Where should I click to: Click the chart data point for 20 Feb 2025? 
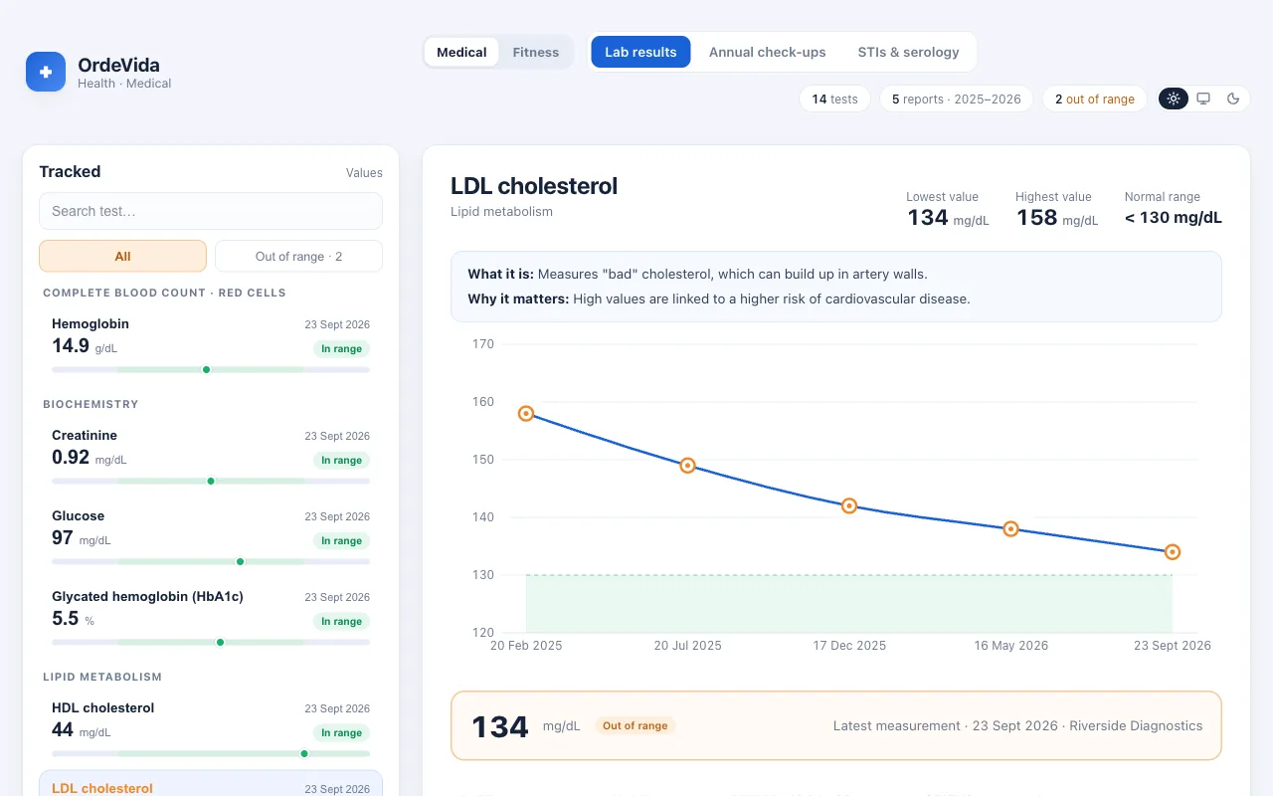click(x=526, y=413)
